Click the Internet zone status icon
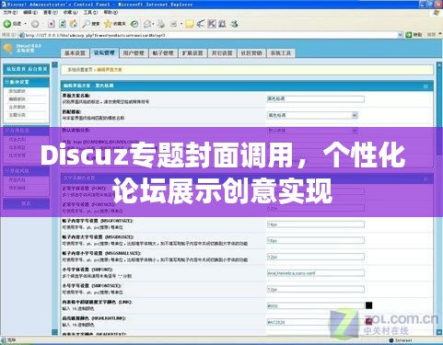Screen dimensions: 443x345 (x=391, y=340)
